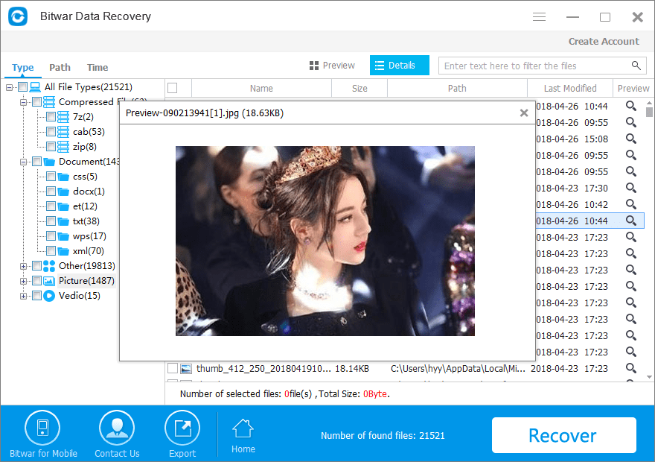Click the zip archive type icon
This screenshot has height=462, width=655.
click(63, 147)
